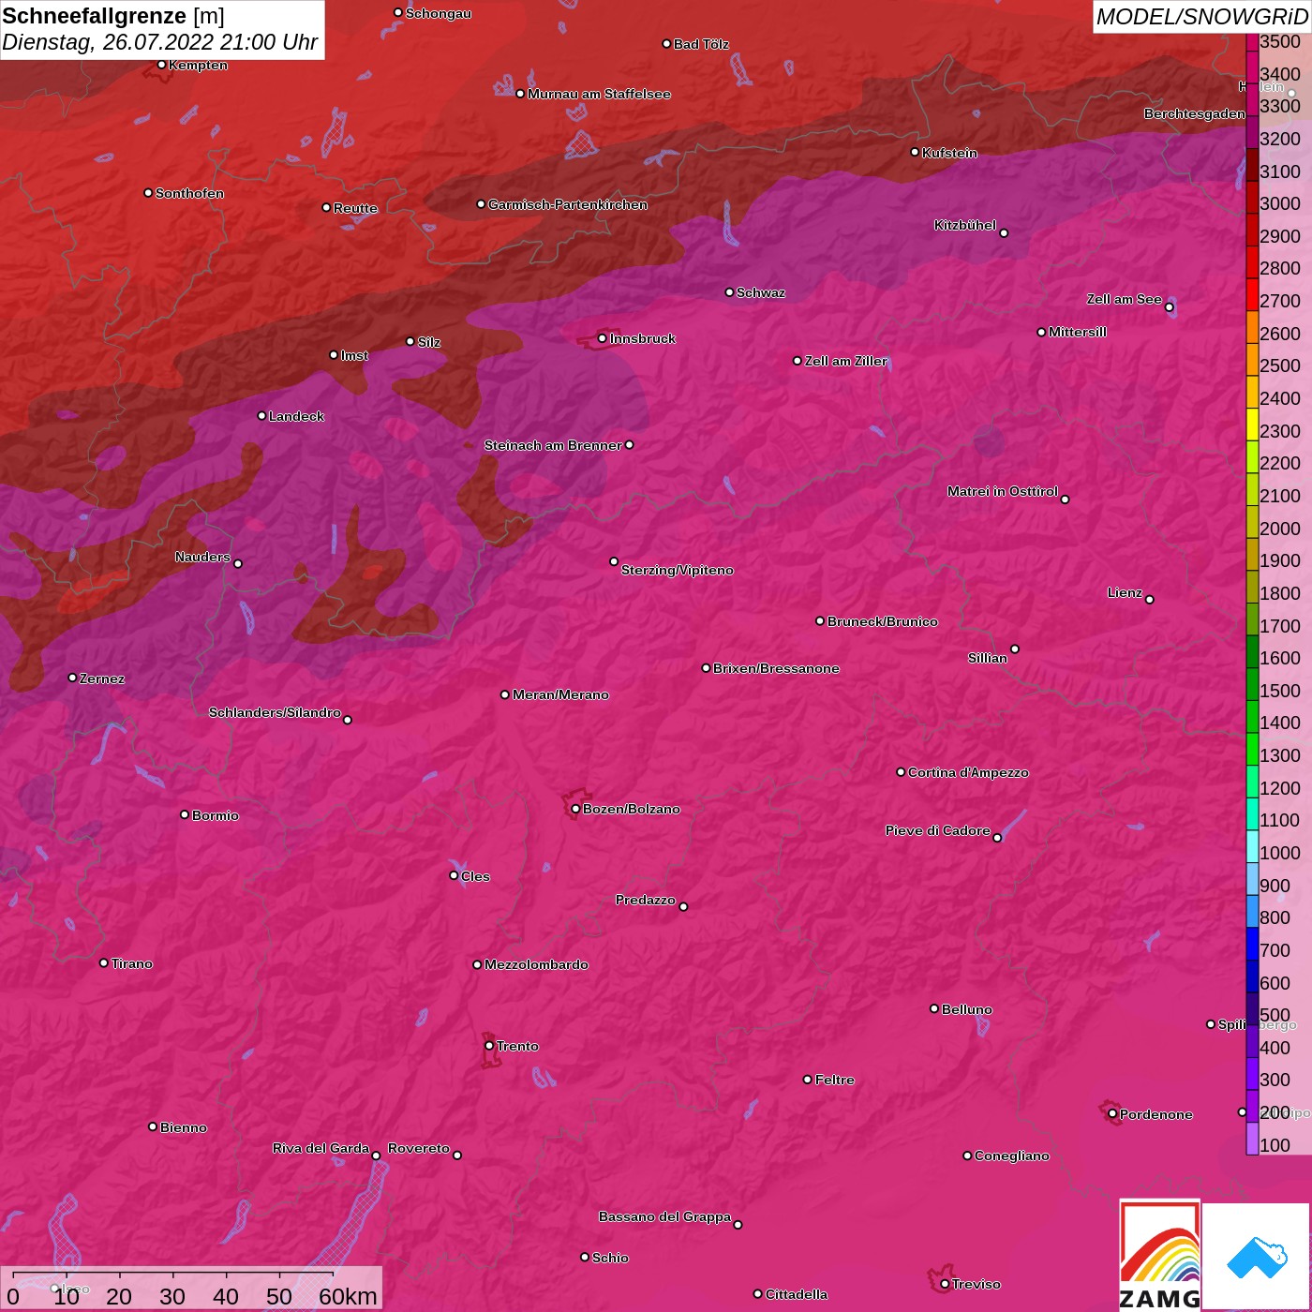Image resolution: width=1312 pixels, height=1312 pixels.
Task: Click the Trento city marker
Action: pyautogui.click(x=489, y=1046)
